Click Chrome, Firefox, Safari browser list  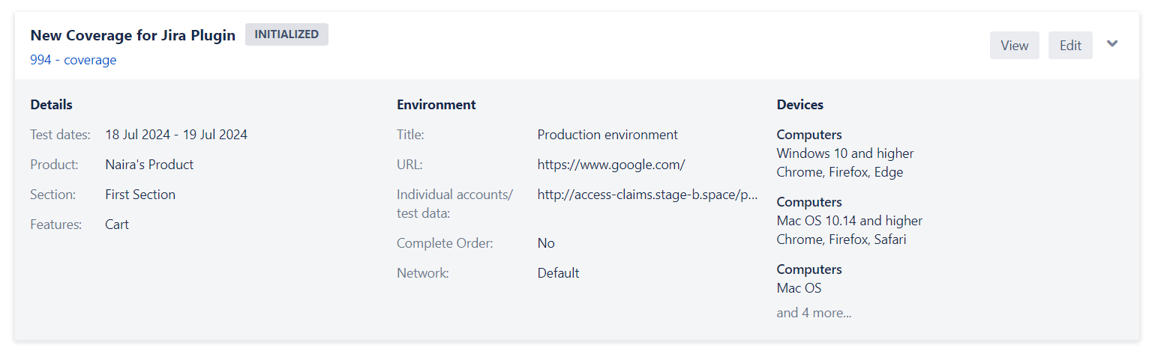click(841, 239)
